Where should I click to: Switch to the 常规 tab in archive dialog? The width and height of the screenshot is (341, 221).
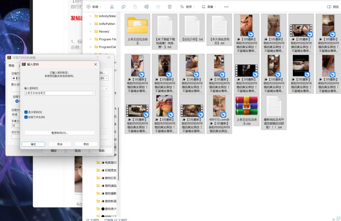(12, 66)
